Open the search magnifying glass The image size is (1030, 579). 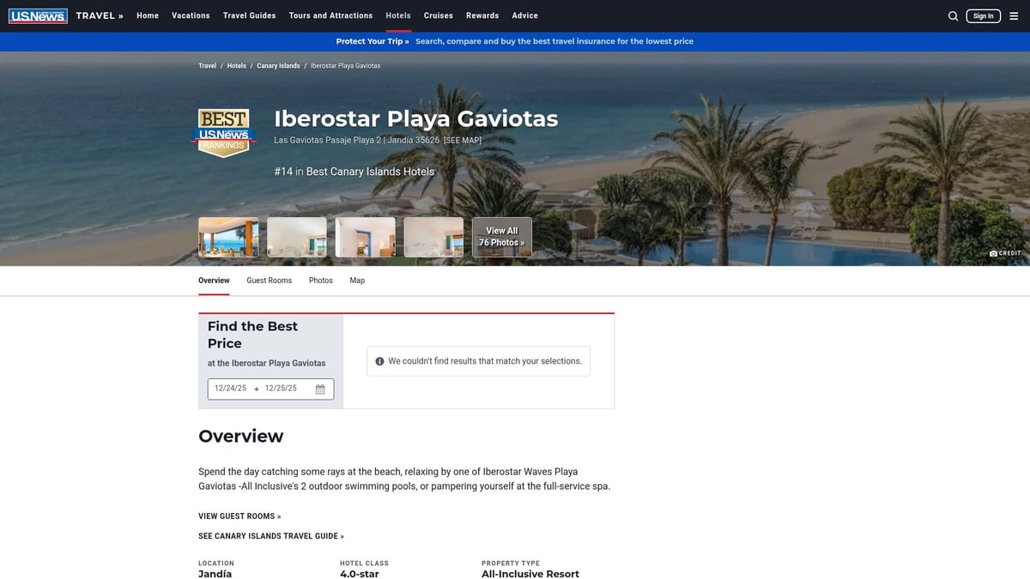tap(953, 15)
